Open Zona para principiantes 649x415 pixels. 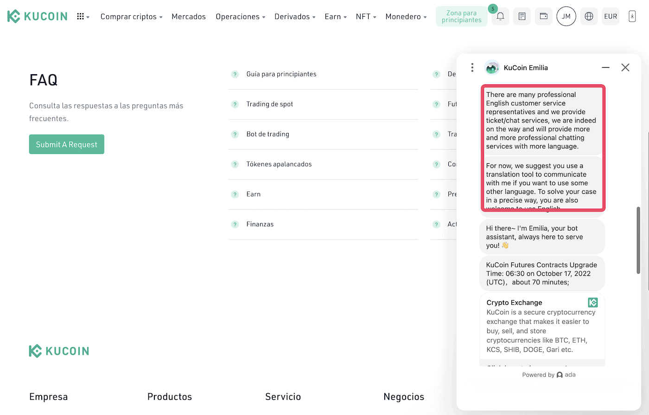462,16
